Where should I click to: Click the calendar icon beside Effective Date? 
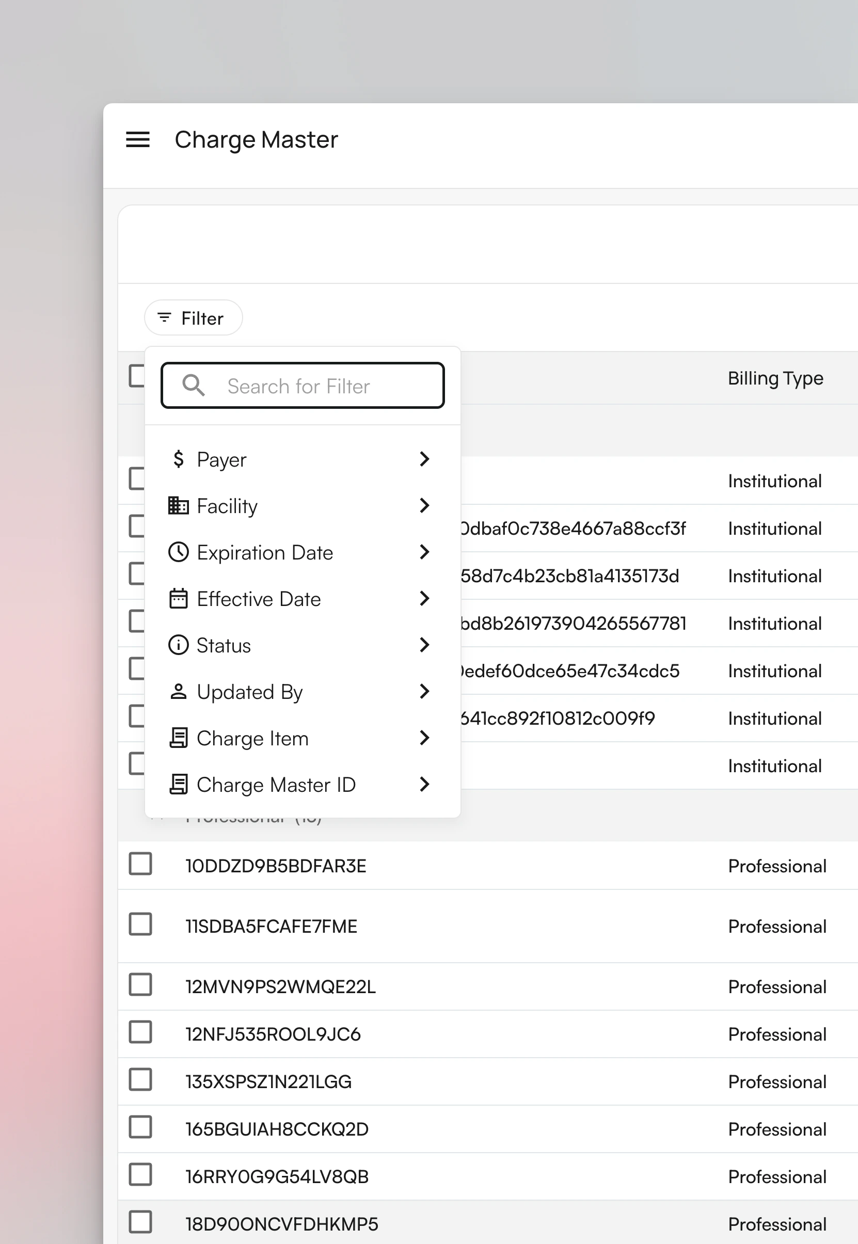pos(179,599)
